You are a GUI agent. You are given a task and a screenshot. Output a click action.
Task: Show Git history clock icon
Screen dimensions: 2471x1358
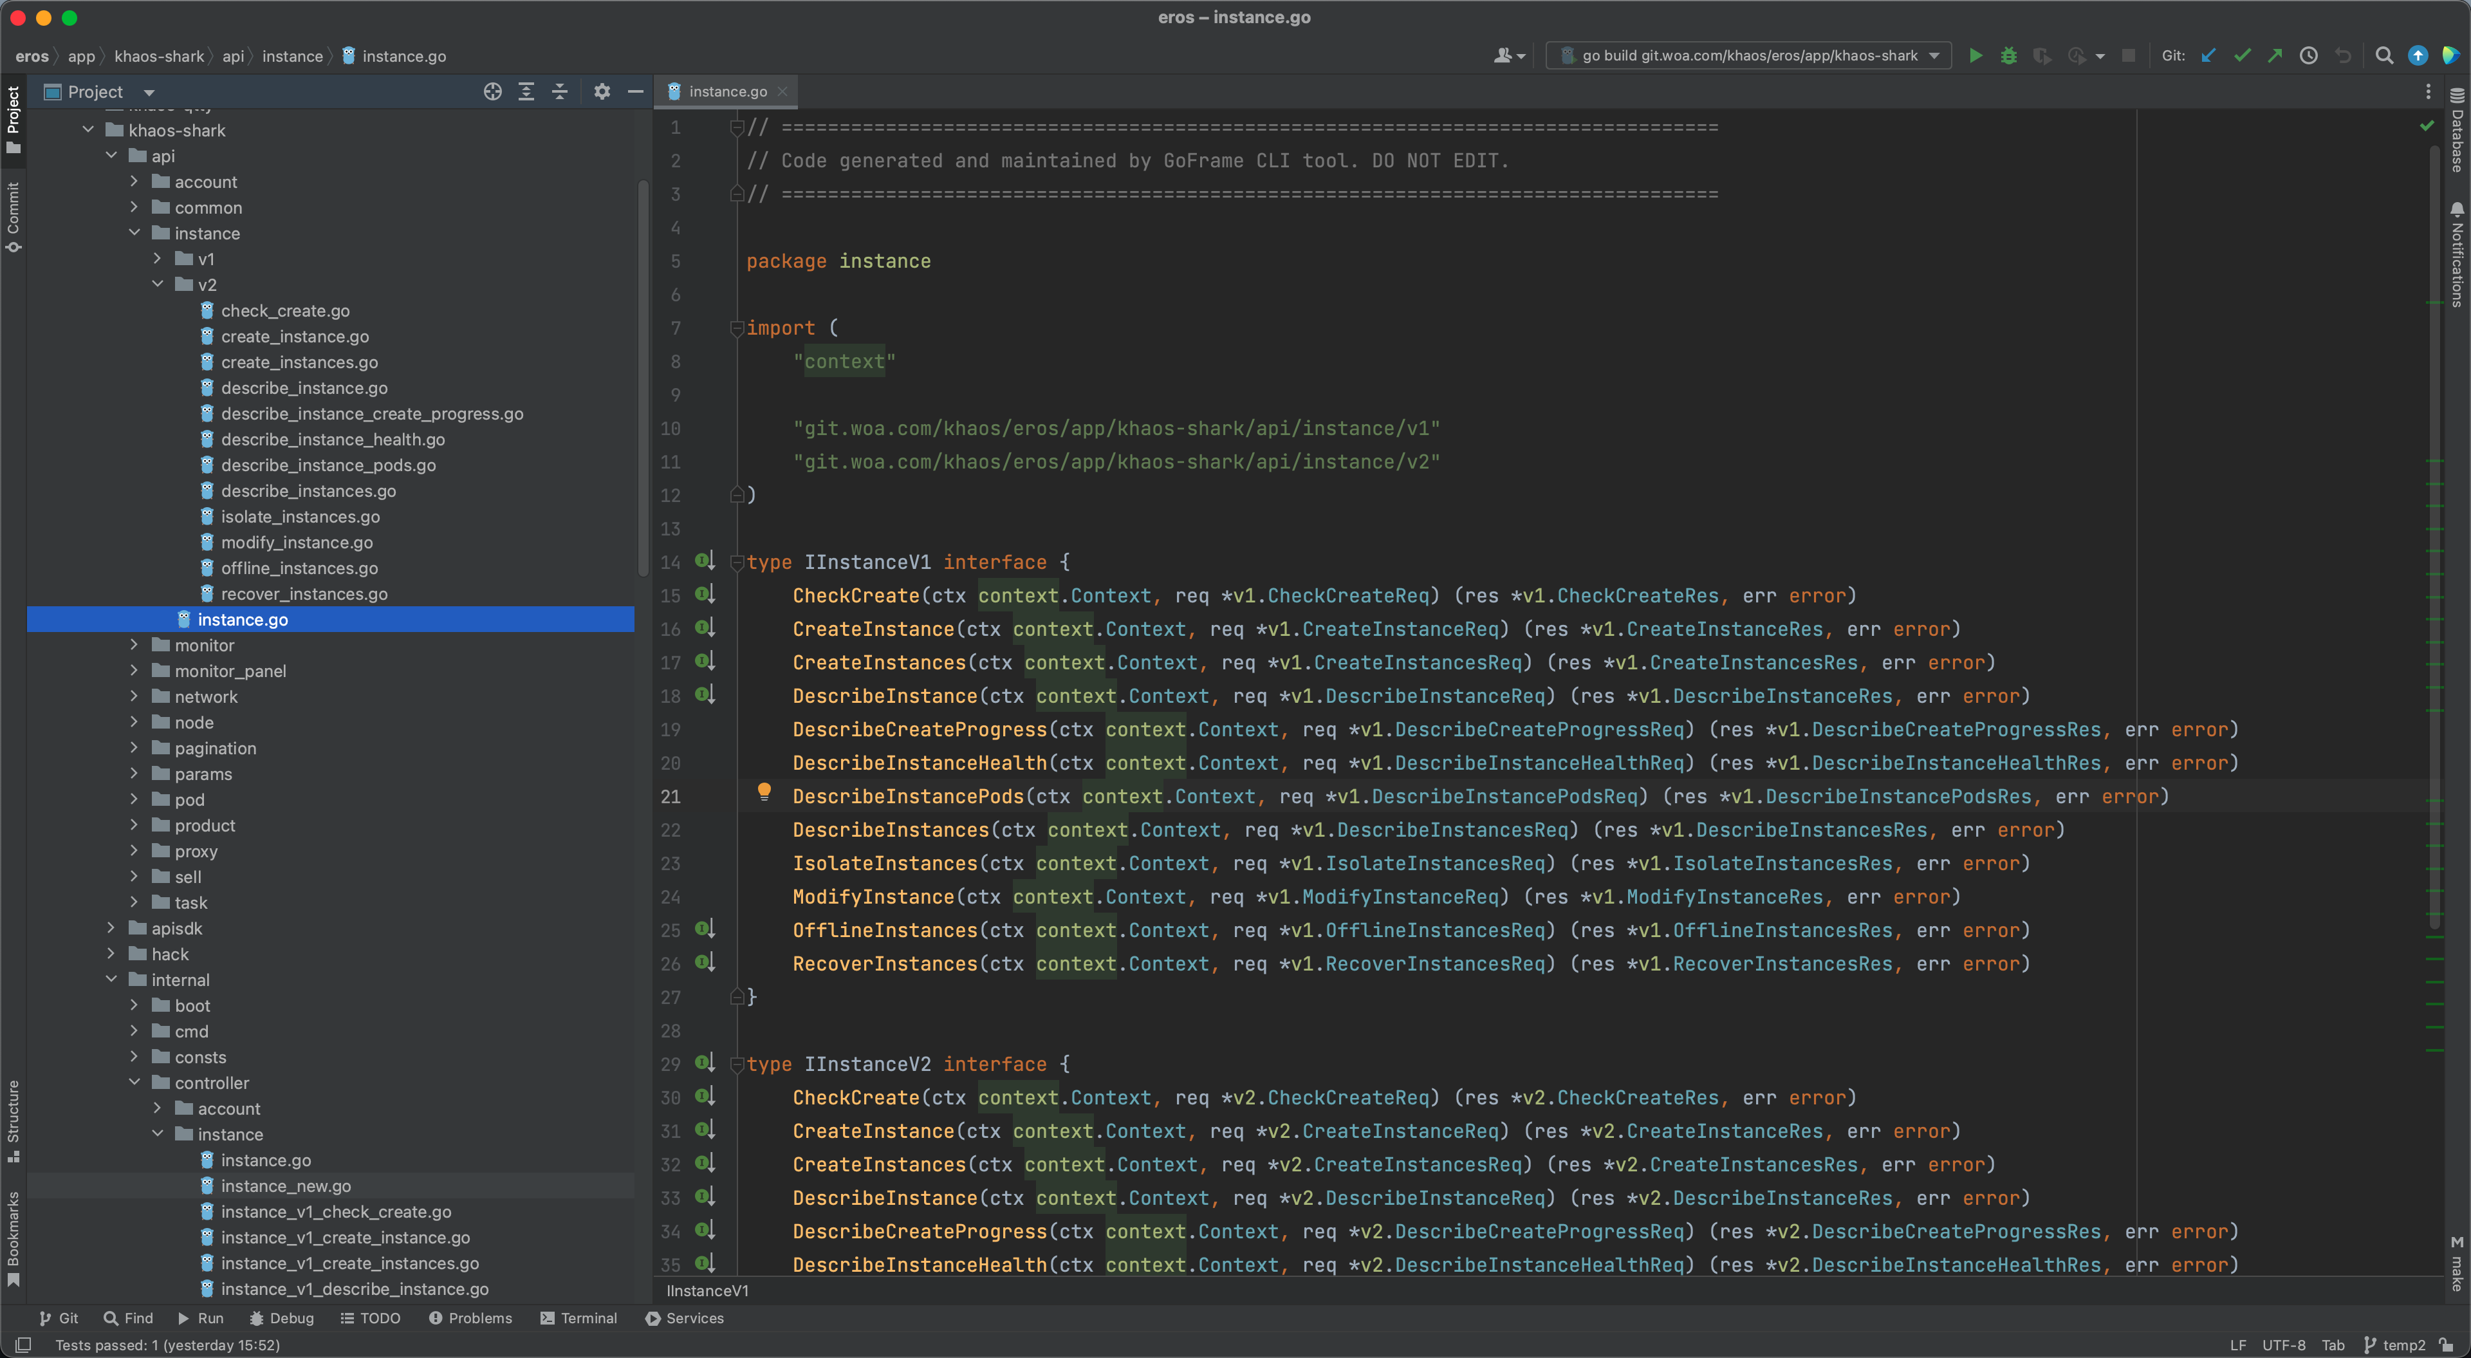click(x=2309, y=55)
